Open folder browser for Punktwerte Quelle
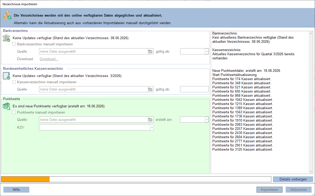The width and height of the screenshot is (315, 196). click(x=151, y=120)
